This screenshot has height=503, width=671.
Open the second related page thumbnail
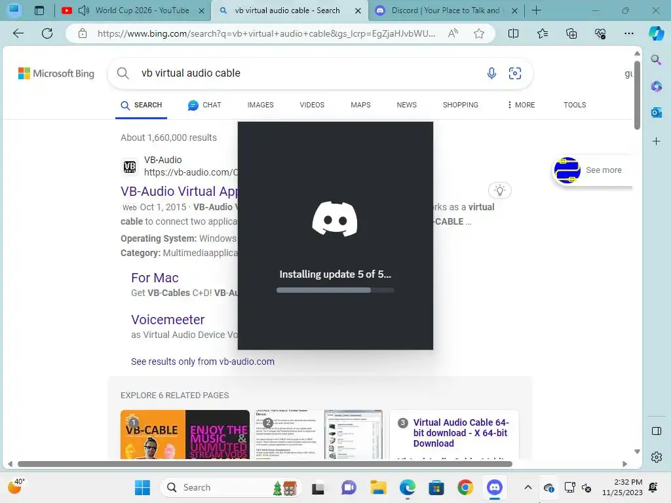(319, 435)
